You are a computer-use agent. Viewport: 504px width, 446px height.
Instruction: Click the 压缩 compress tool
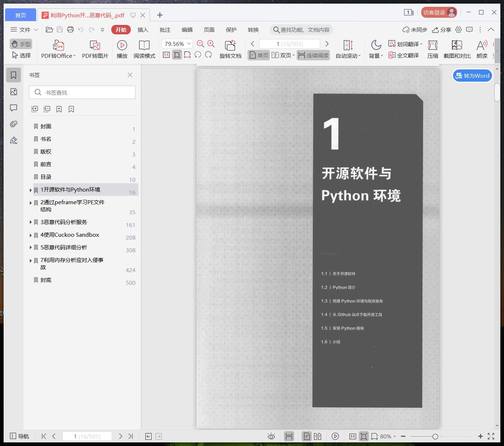pyautogui.click(x=432, y=49)
